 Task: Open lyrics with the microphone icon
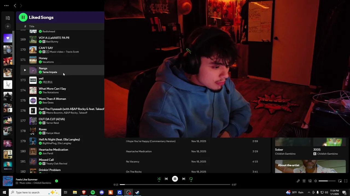298,181
